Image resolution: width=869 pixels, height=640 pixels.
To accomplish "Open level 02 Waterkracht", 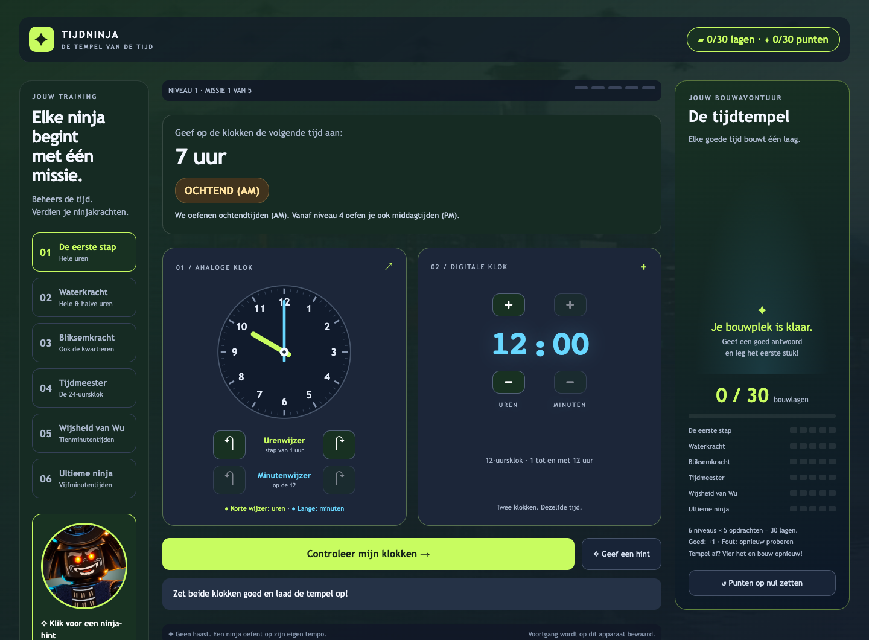I will pyautogui.click(x=84, y=298).
